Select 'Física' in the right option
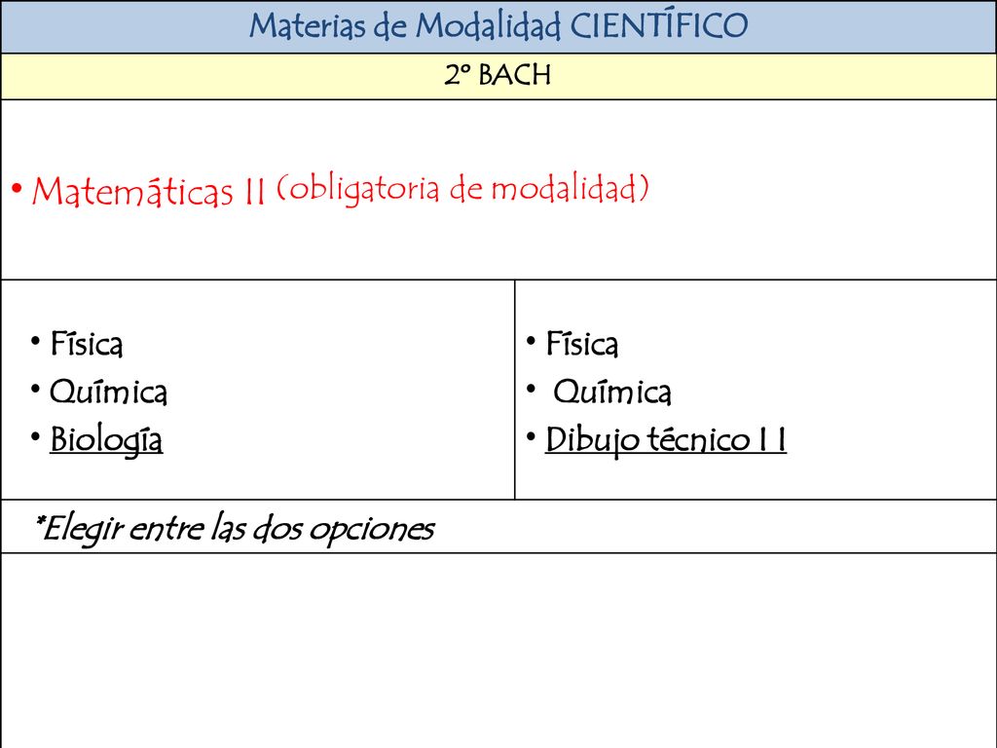This screenshot has height=748, width=997. click(582, 344)
